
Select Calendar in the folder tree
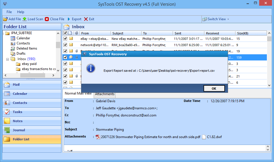point(23,38)
